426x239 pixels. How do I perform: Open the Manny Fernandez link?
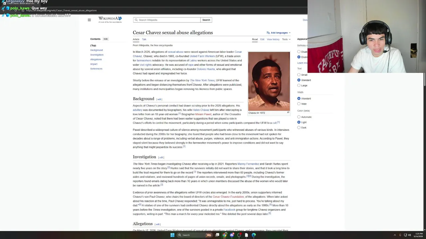[248, 164]
